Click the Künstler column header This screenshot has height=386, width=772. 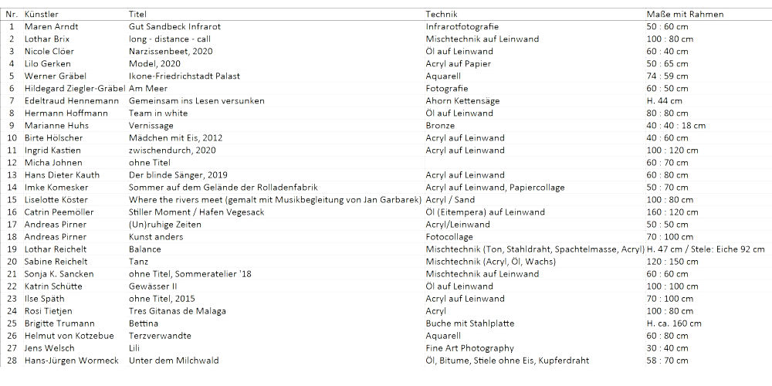click(x=42, y=14)
